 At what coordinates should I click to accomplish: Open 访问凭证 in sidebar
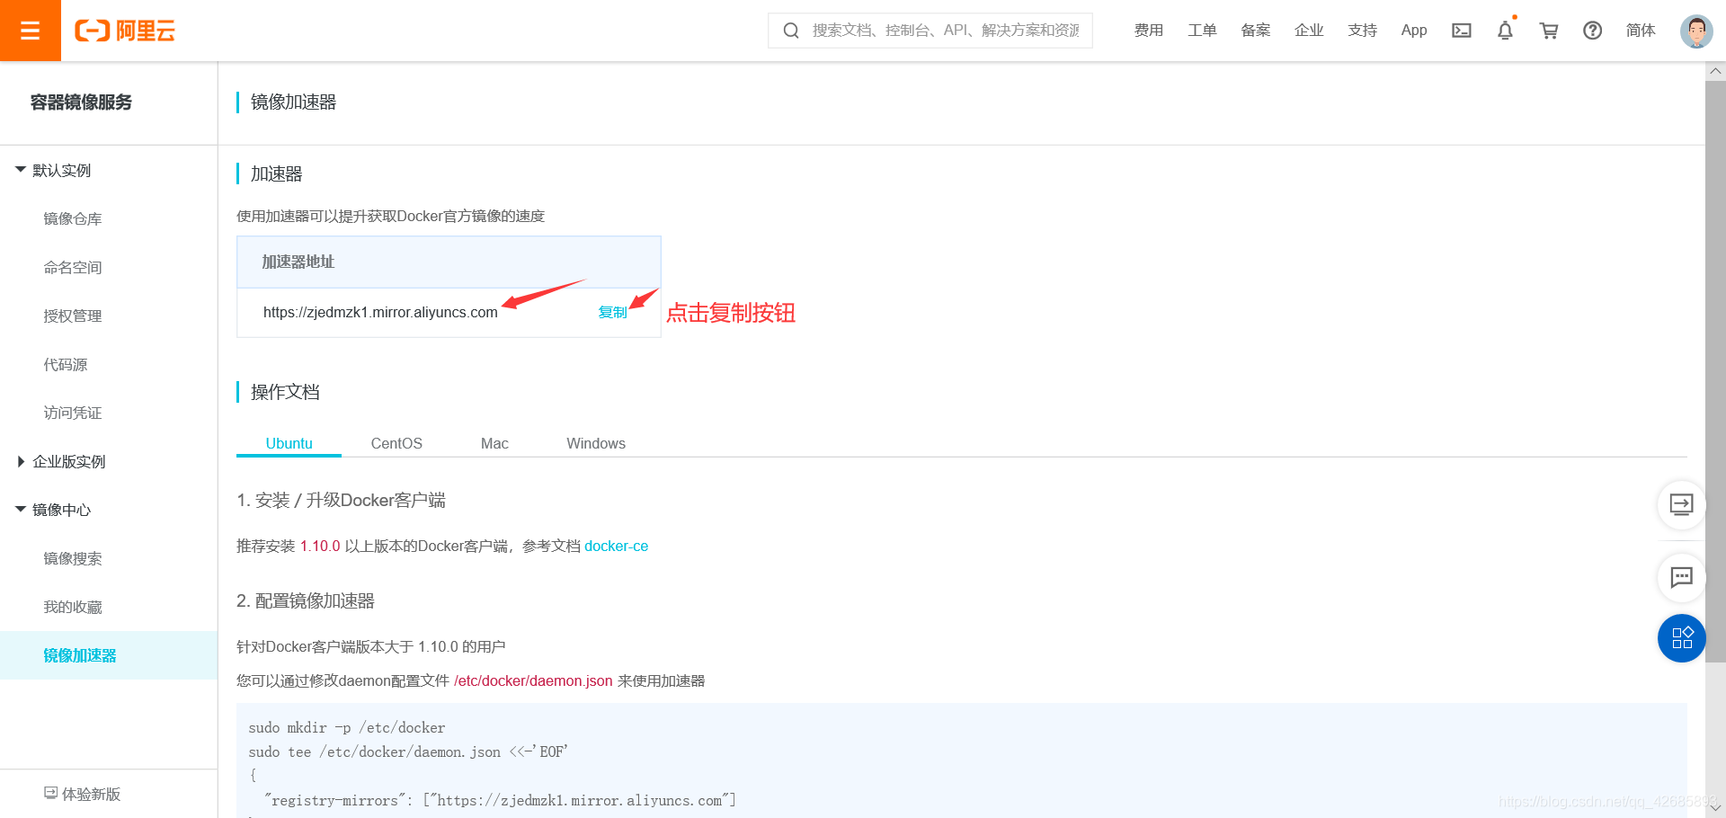(x=73, y=413)
